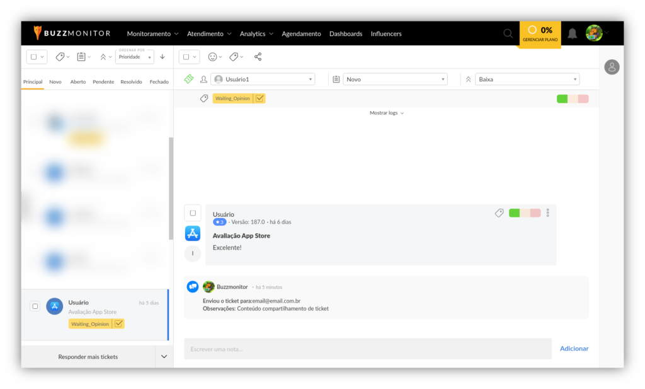Screen dimensions: 645x389
Task: Click the Adicionar note button
Action: [574, 349]
